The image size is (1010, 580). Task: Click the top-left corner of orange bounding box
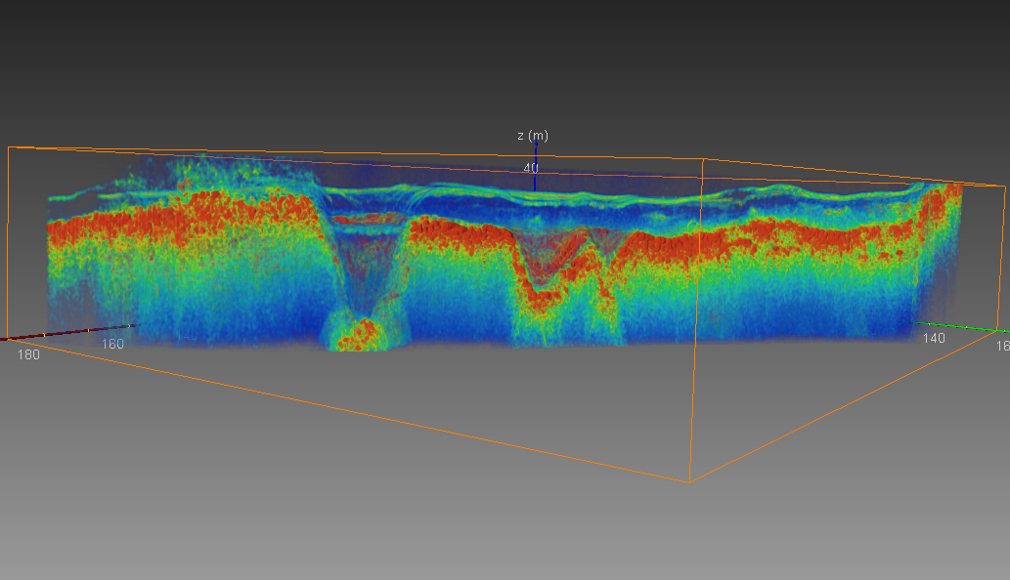click(9, 147)
